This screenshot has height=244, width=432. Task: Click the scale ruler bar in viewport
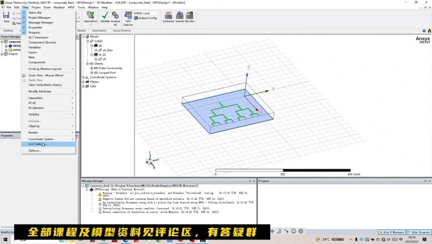(283, 170)
